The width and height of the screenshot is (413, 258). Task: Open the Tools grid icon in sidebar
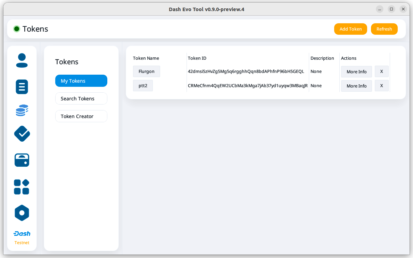click(x=22, y=187)
